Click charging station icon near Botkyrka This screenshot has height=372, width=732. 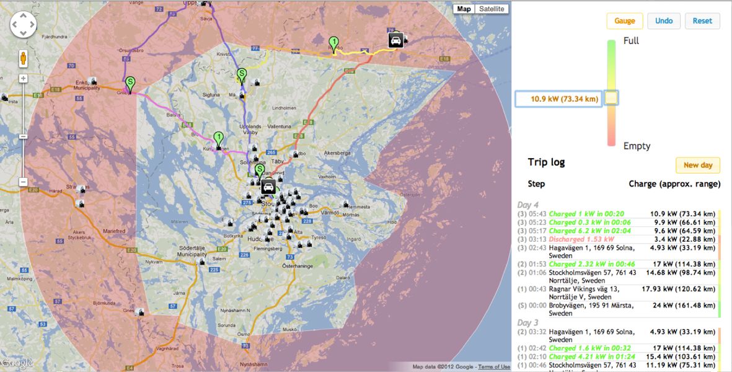tap(229, 223)
